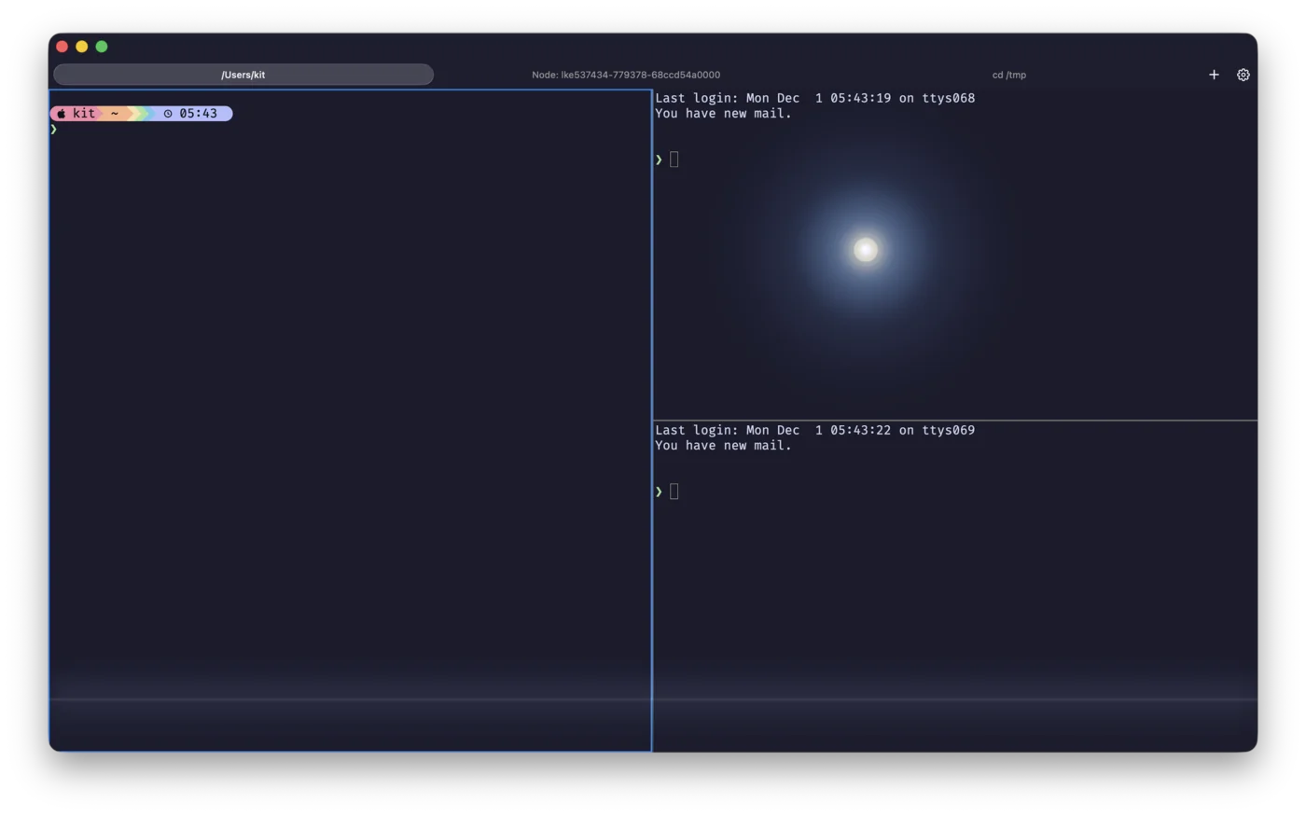This screenshot has width=1306, height=816.
Task: Click the "You have new mail." message
Action: (723, 113)
